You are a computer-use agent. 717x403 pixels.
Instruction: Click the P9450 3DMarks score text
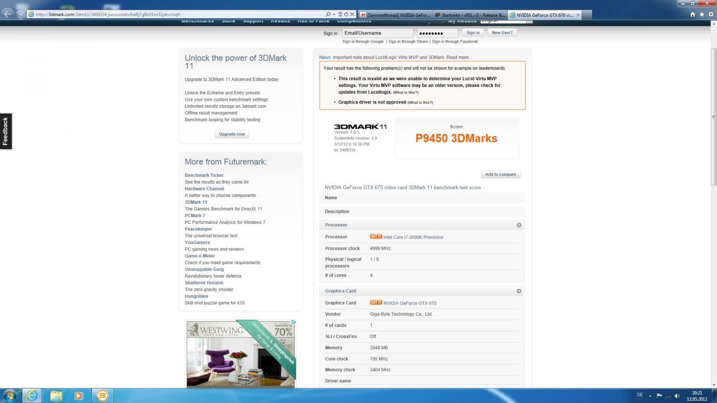click(456, 138)
